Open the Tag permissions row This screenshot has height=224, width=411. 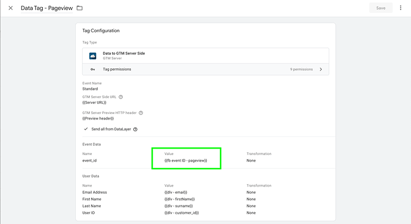tap(205, 70)
